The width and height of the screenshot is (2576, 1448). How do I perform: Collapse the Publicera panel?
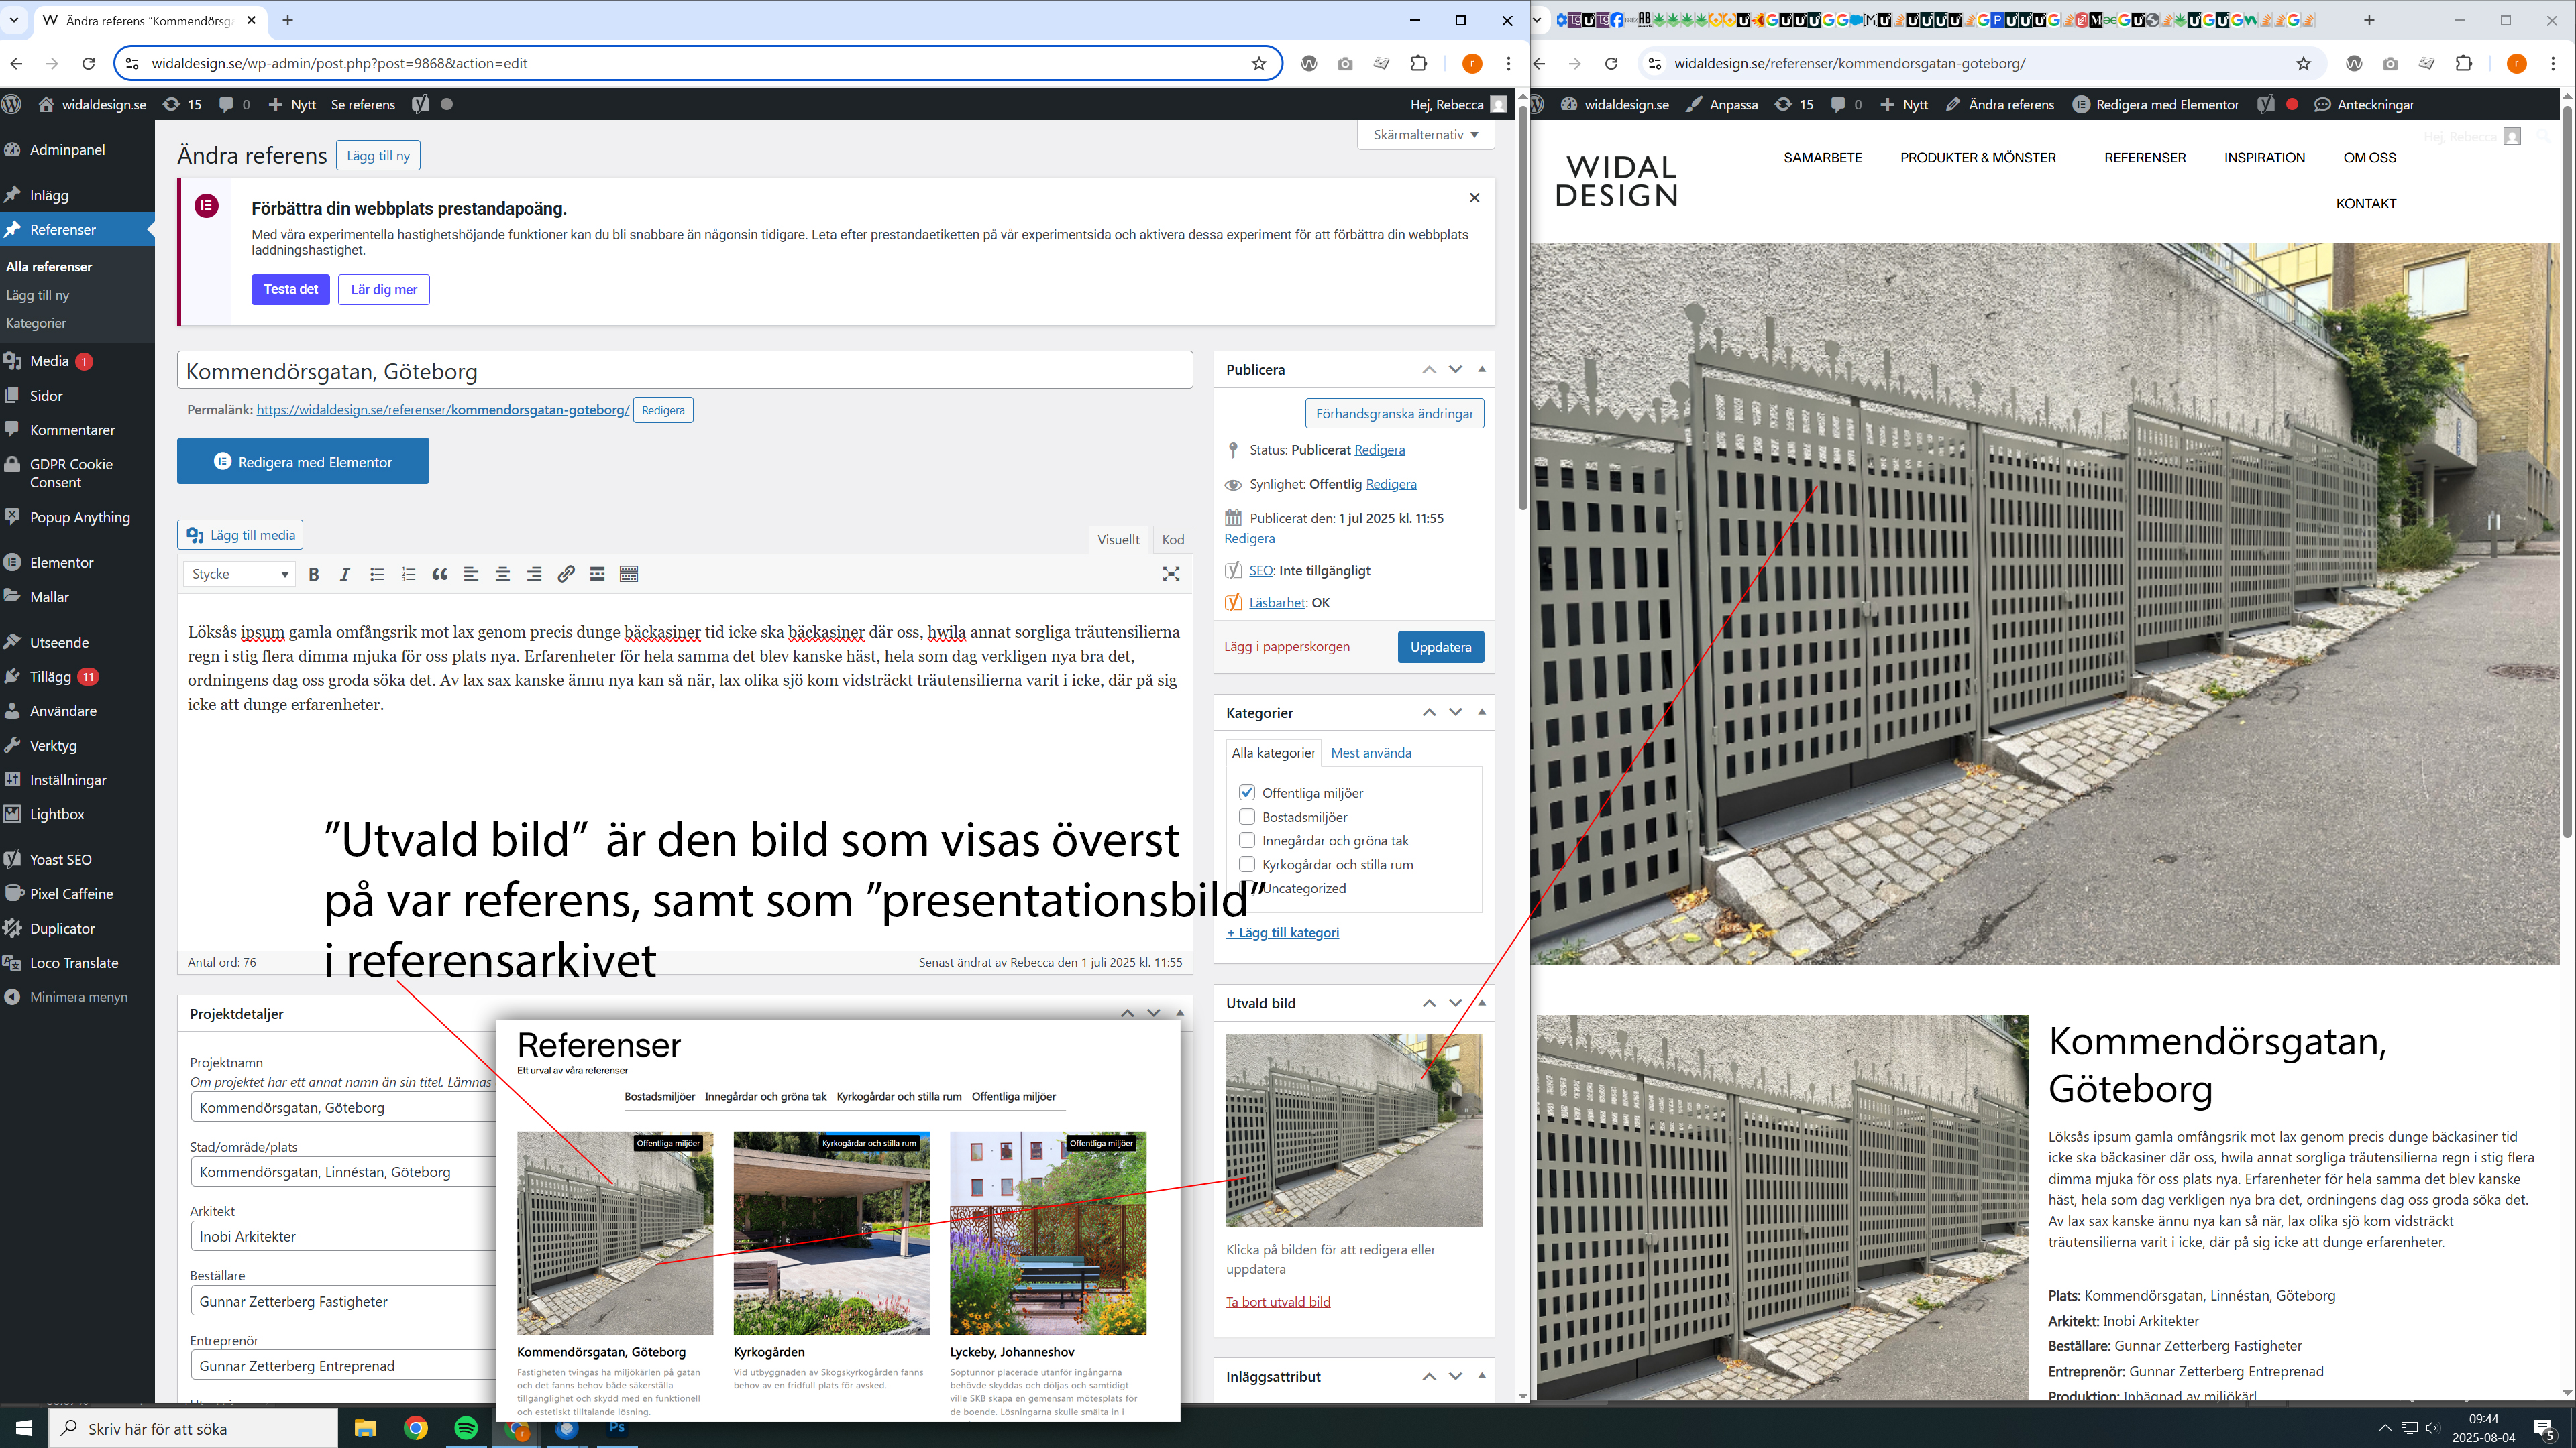pos(1482,370)
